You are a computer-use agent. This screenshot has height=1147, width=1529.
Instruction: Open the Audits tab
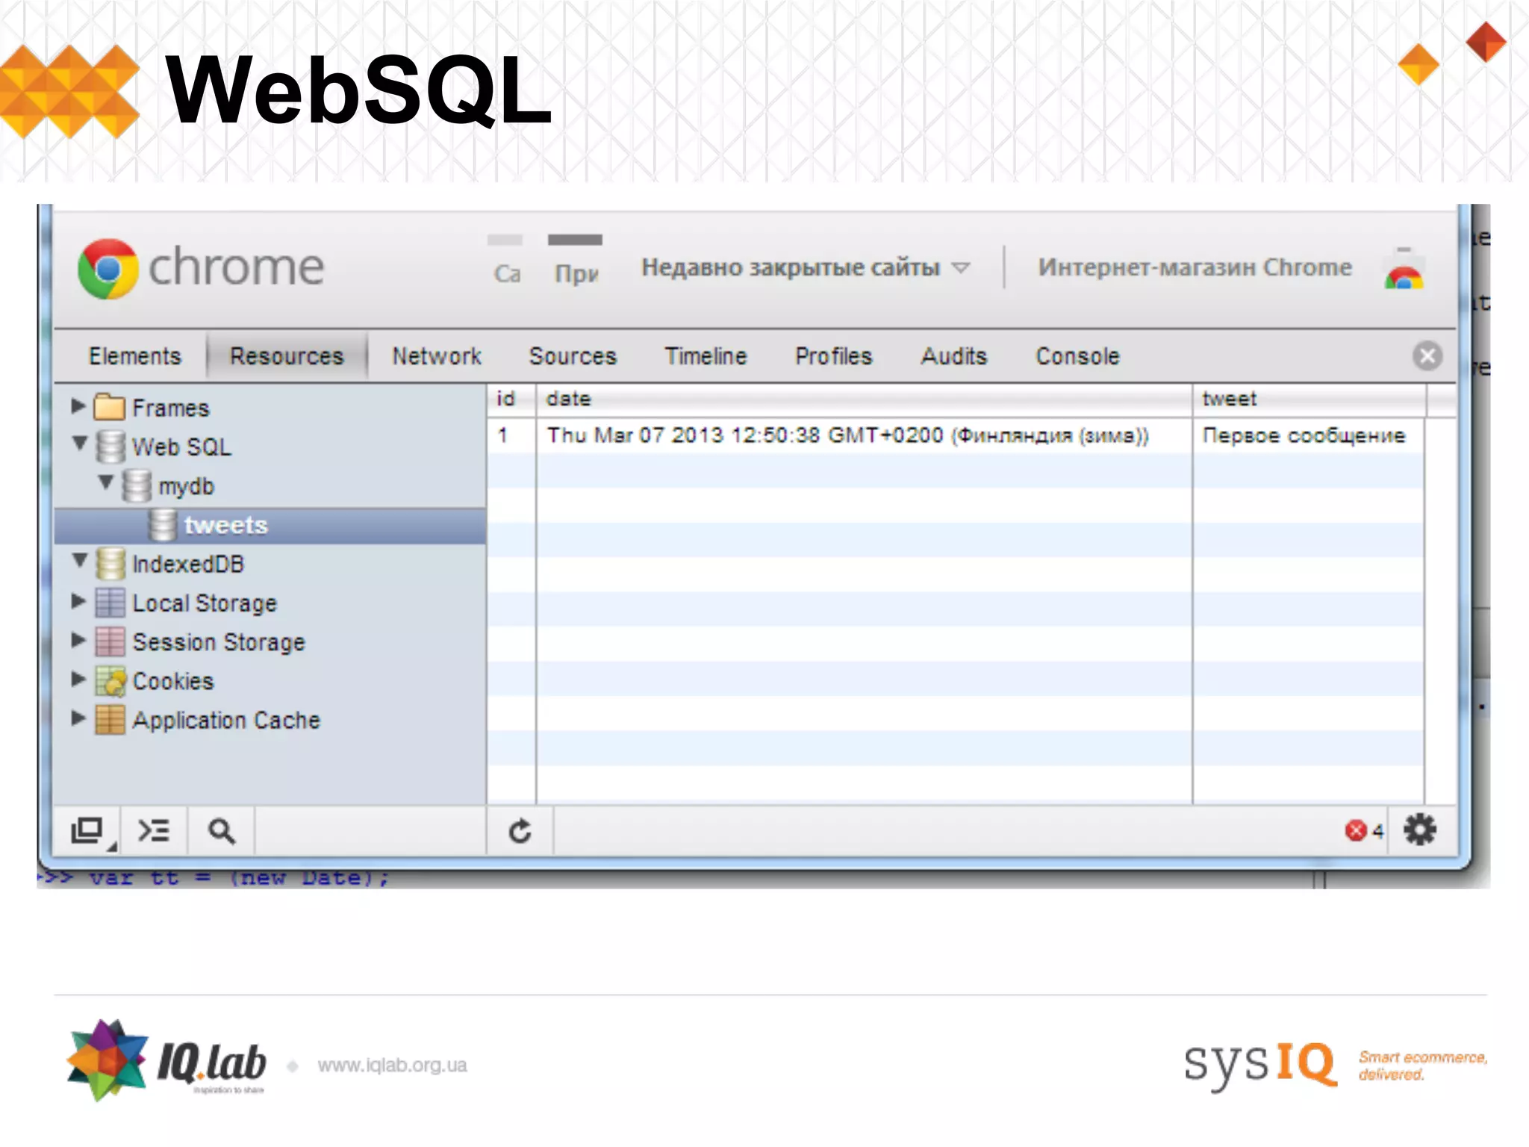[x=953, y=356]
